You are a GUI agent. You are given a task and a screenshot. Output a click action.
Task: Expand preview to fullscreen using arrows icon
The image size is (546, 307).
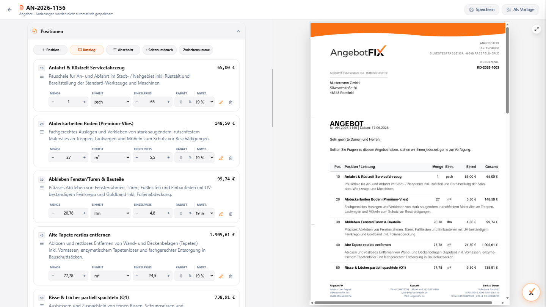[x=537, y=29]
